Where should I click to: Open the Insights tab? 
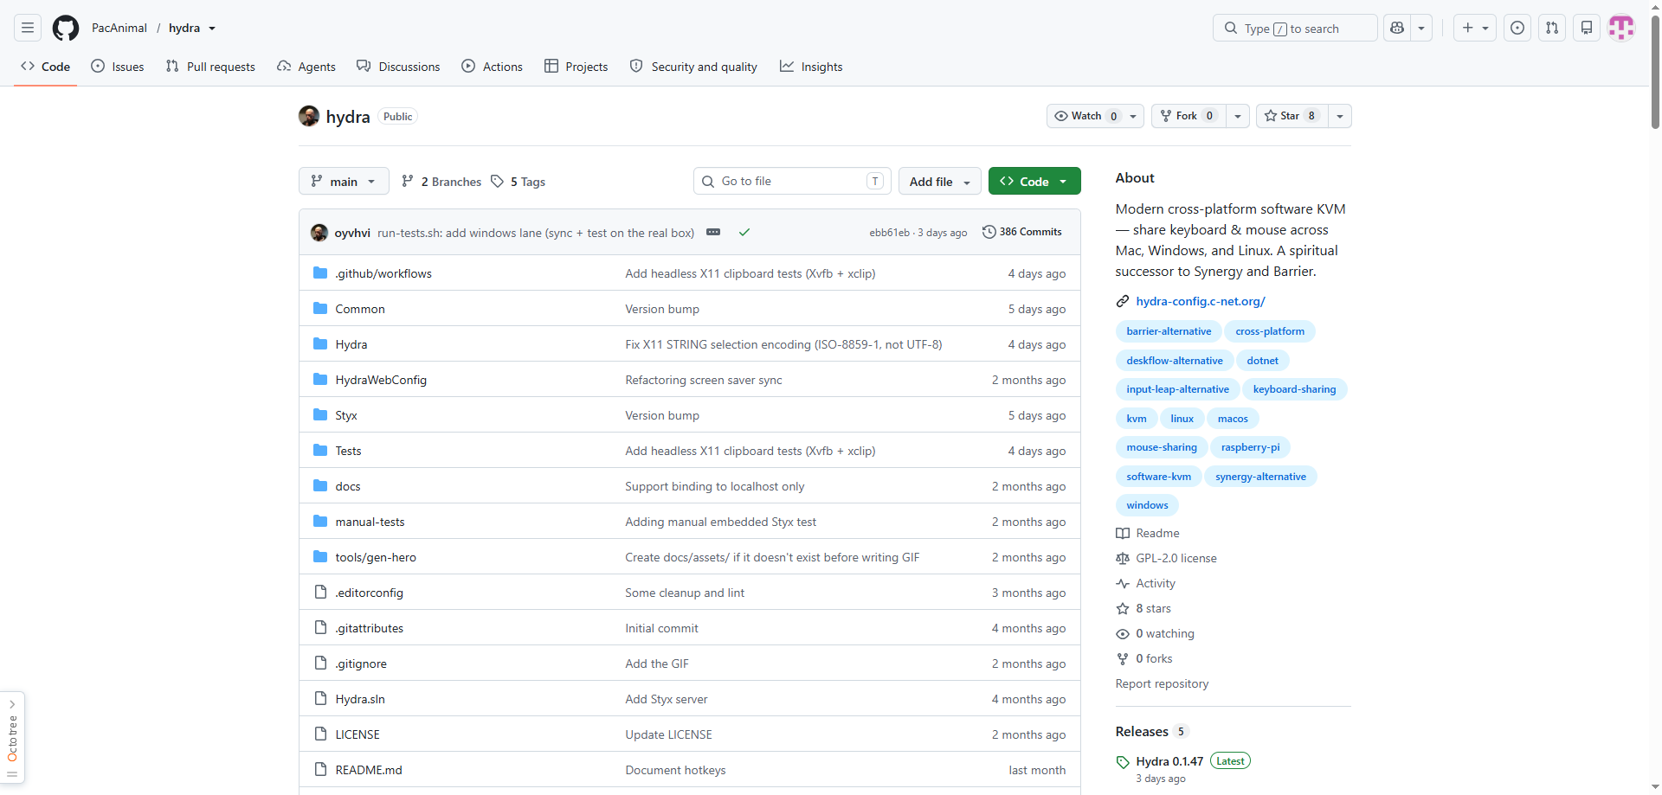click(811, 67)
